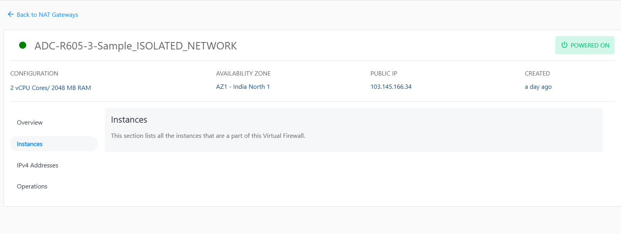Click the Virtual Firewall instances description text
Image resolution: width=621 pixels, height=234 pixels.
(208, 136)
